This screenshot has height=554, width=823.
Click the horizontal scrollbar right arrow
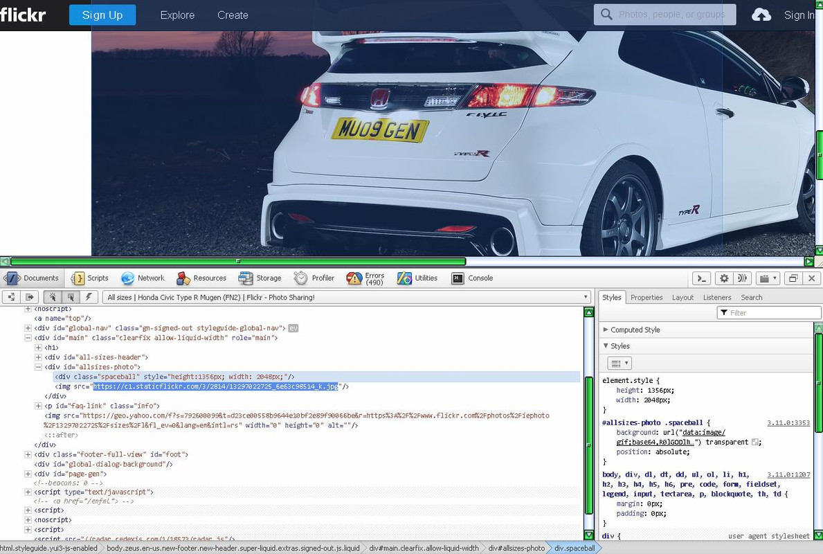(x=809, y=262)
